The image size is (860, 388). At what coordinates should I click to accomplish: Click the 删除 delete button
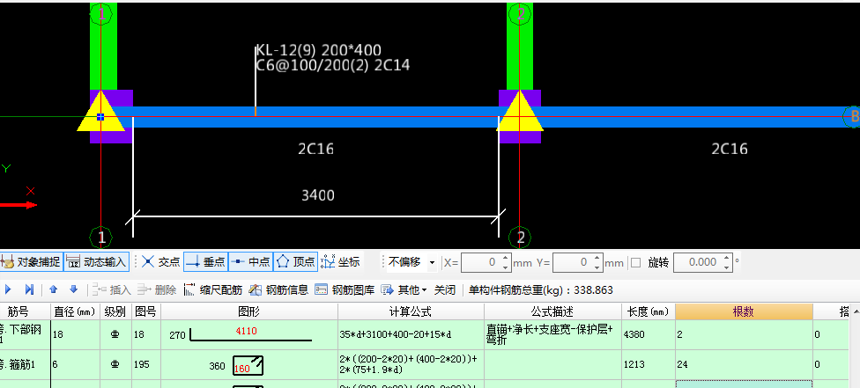[158, 290]
